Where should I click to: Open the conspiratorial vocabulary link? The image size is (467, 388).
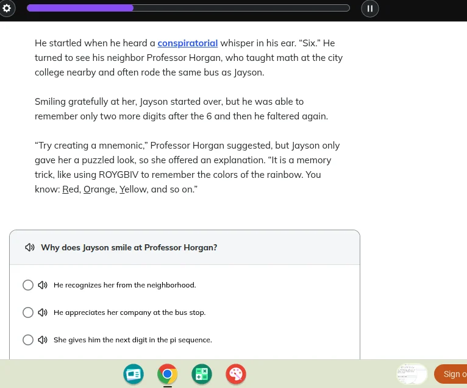coord(187,43)
